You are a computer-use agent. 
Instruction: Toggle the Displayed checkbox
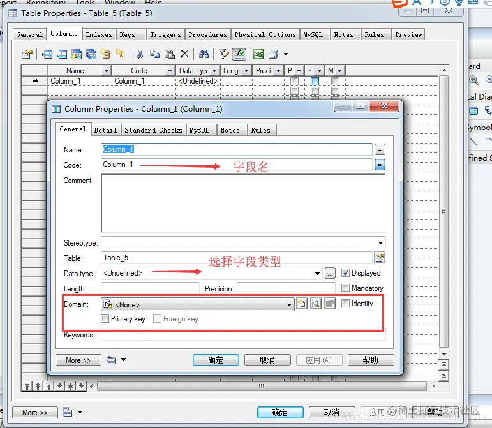point(345,273)
